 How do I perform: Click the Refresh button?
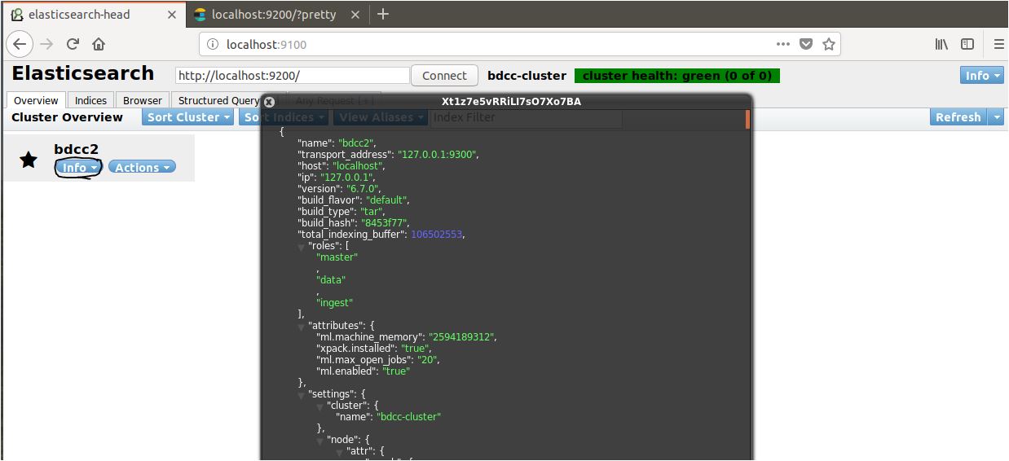point(958,117)
